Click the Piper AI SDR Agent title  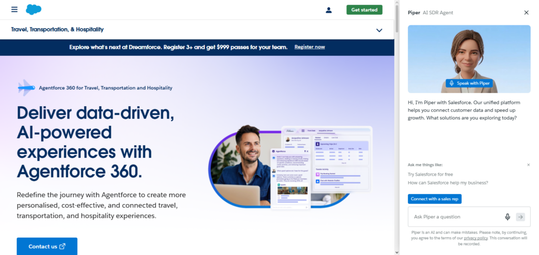pyautogui.click(x=431, y=13)
